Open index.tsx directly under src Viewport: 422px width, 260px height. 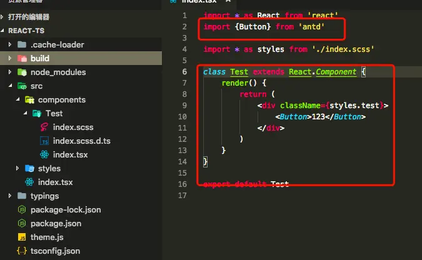tap(56, 182)
